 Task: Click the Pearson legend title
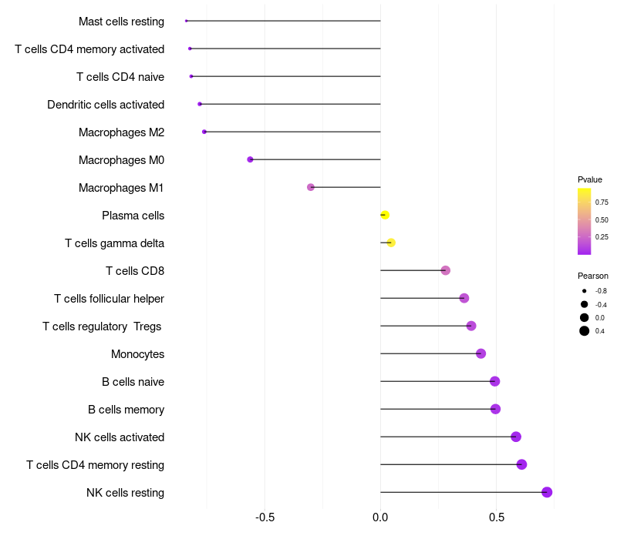(x=592, y=276)
